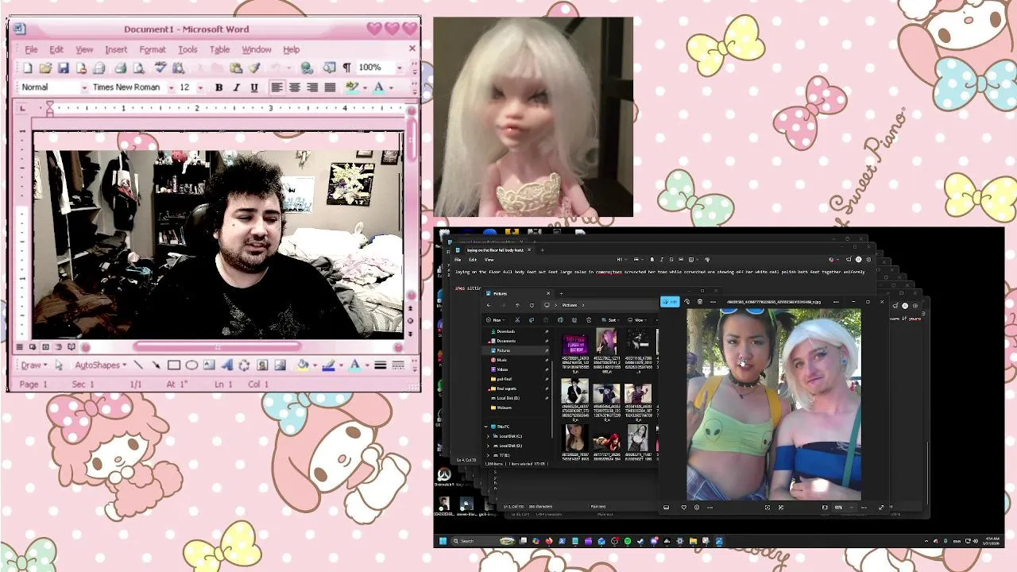1017x572 pixels.
Task: Toggle Underline formatting
Action: [254, 87]
